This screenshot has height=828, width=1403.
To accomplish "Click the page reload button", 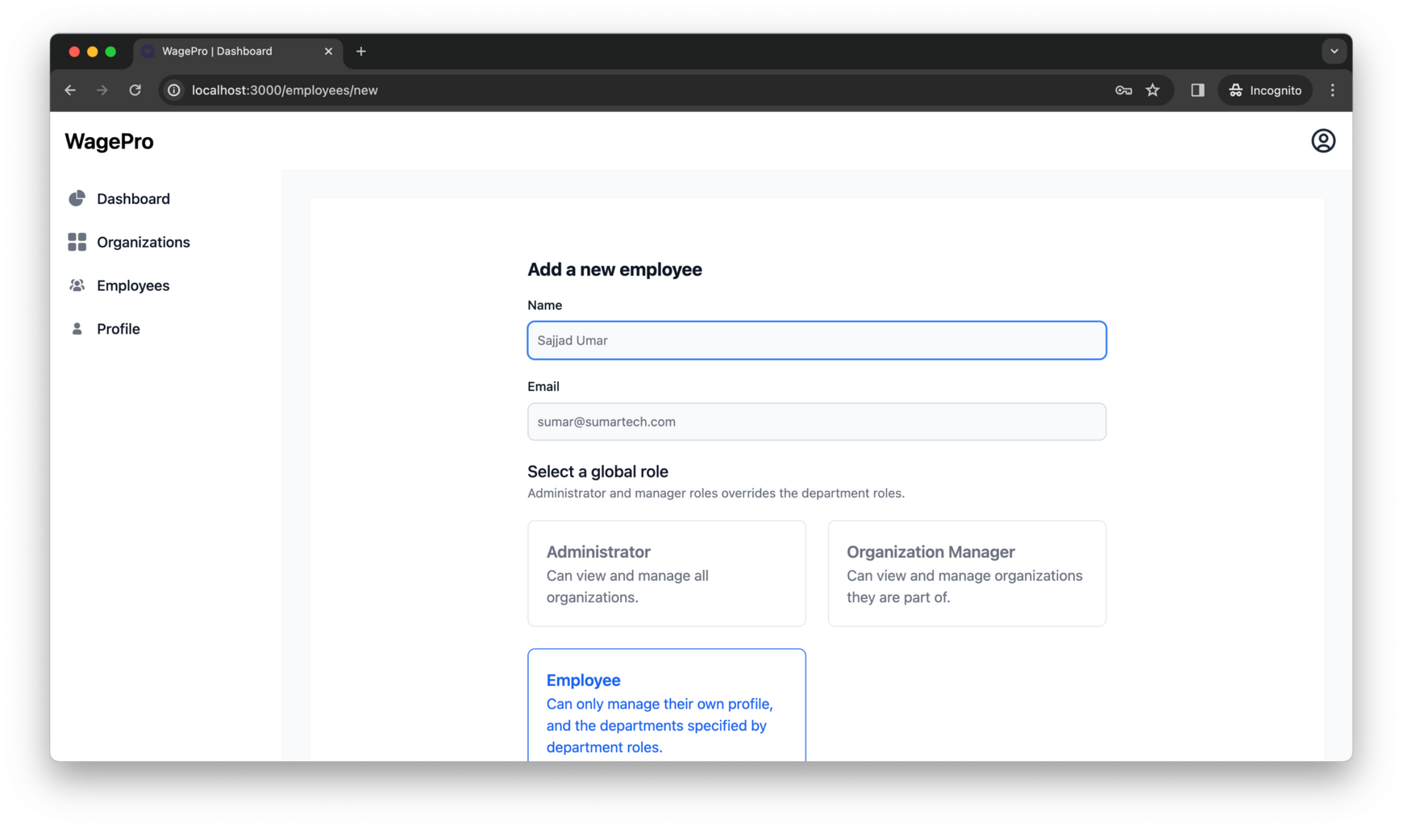I will (x=135, y=89).
